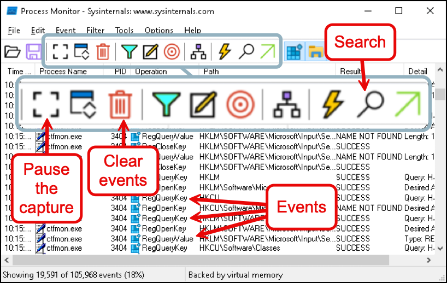
Task: Open the Edit menu
Action: [x=38, y=30]
